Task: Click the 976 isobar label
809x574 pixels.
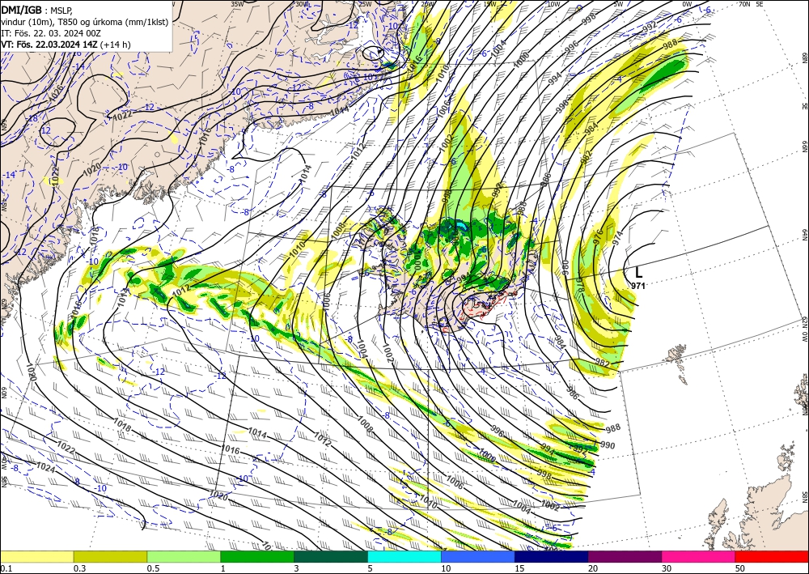Action: point(598,237)
